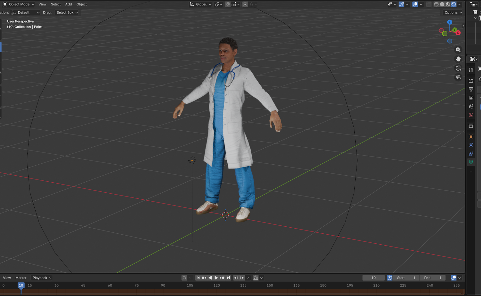
Task: Open the Object properties tab (orange square)
Action: pyautogui.click(x=471, y=137)
